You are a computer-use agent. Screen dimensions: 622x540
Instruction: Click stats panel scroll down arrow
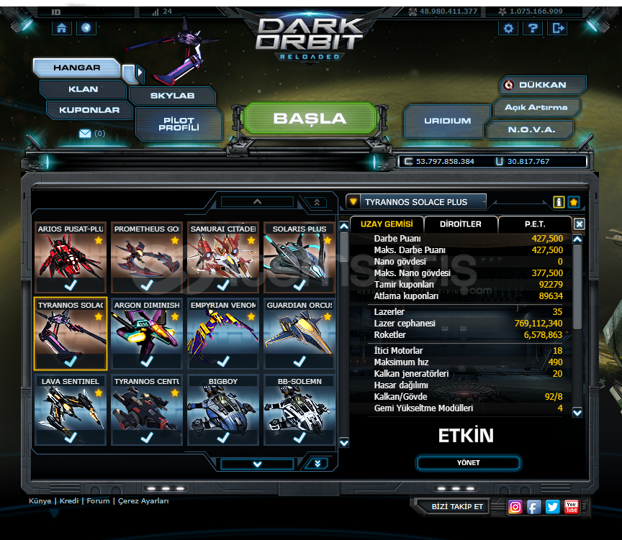click(577, 413)
